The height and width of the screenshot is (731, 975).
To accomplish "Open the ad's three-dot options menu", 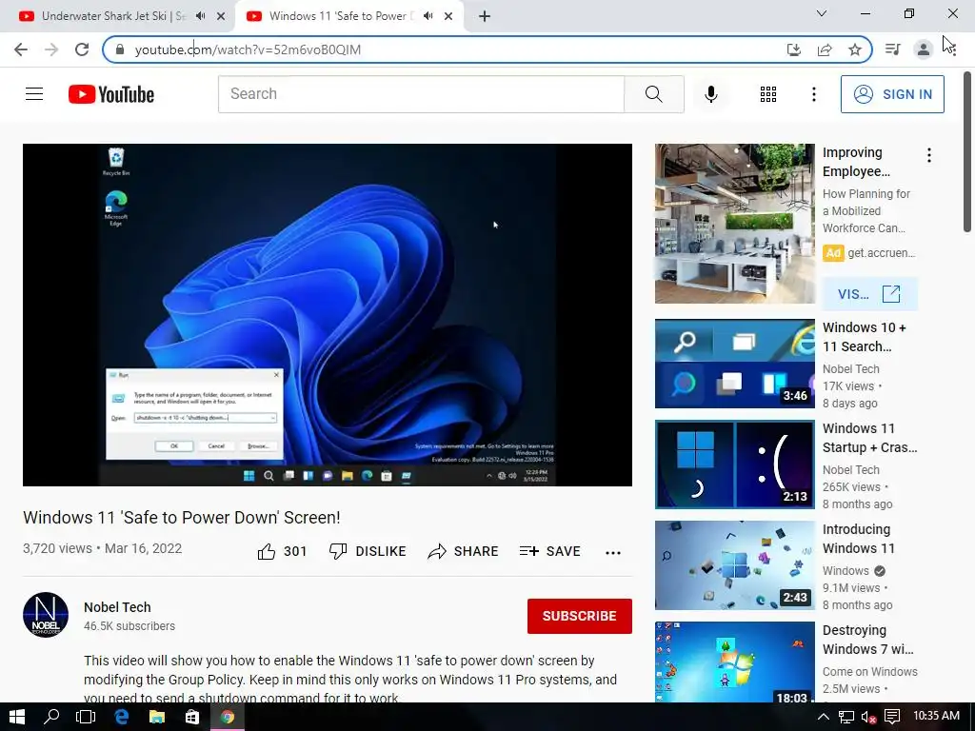I will coord(929,155).
